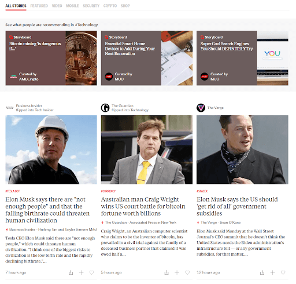Click the Wall Street Journal summit summary paragraph

point(241,243)
